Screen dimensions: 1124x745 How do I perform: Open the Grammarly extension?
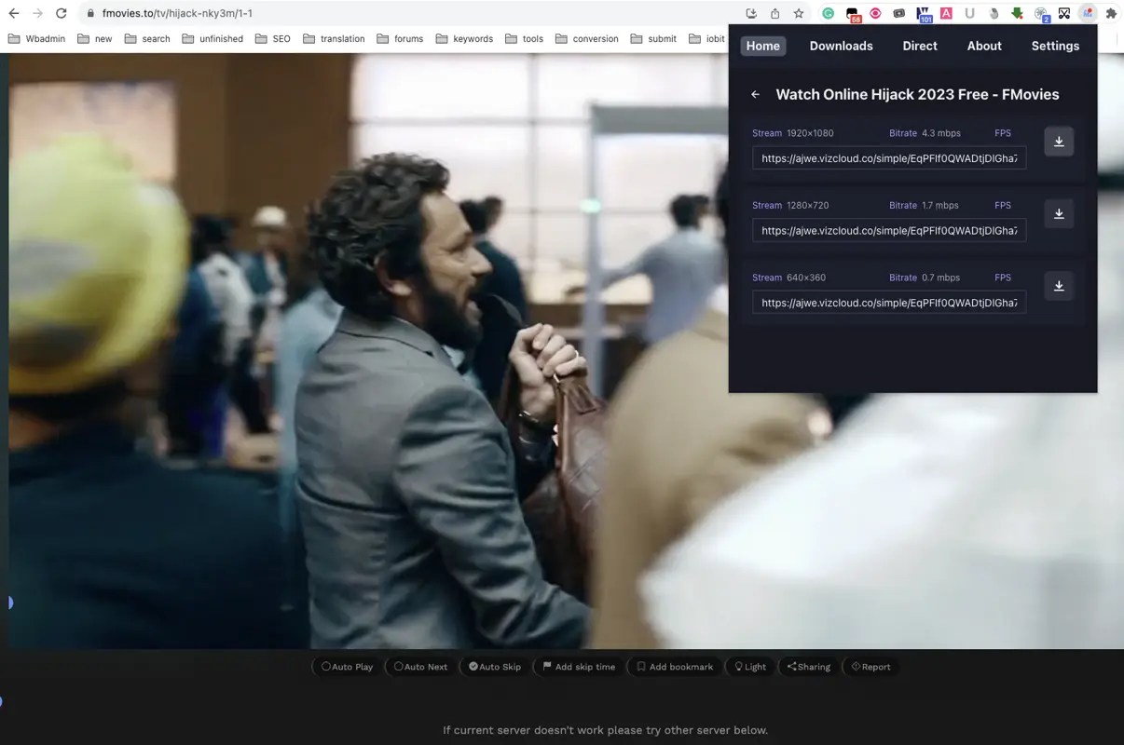828,13
